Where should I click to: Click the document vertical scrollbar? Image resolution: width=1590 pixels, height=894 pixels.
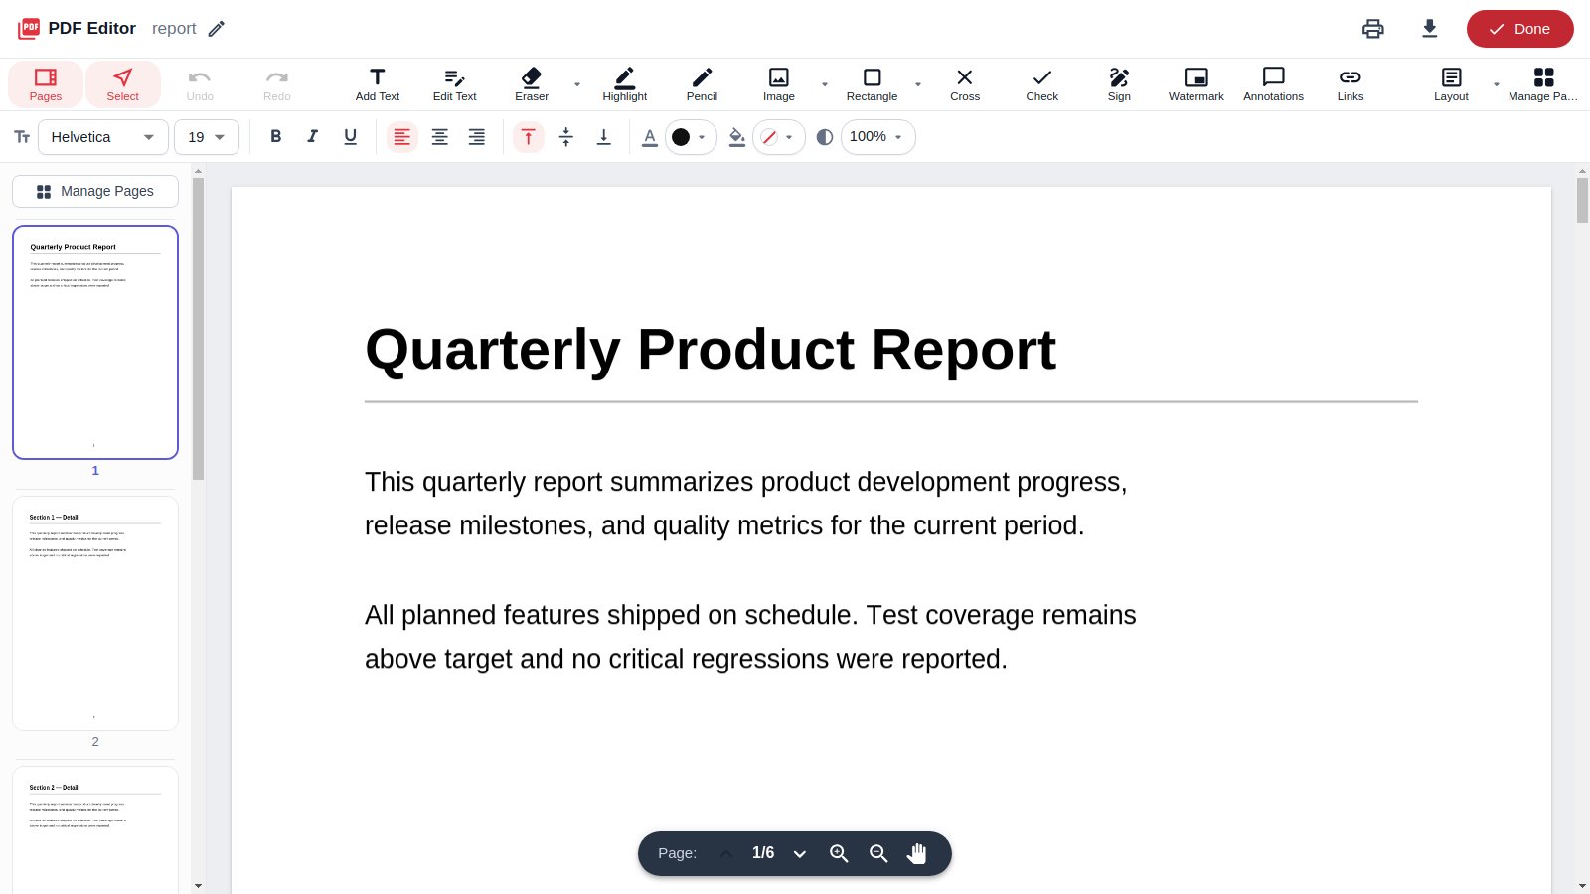[x=1582, y=200]
